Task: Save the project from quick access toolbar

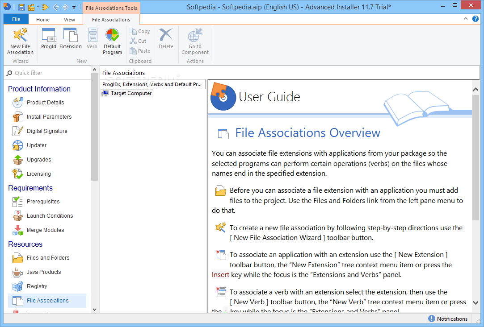Action: coord(21,7)
